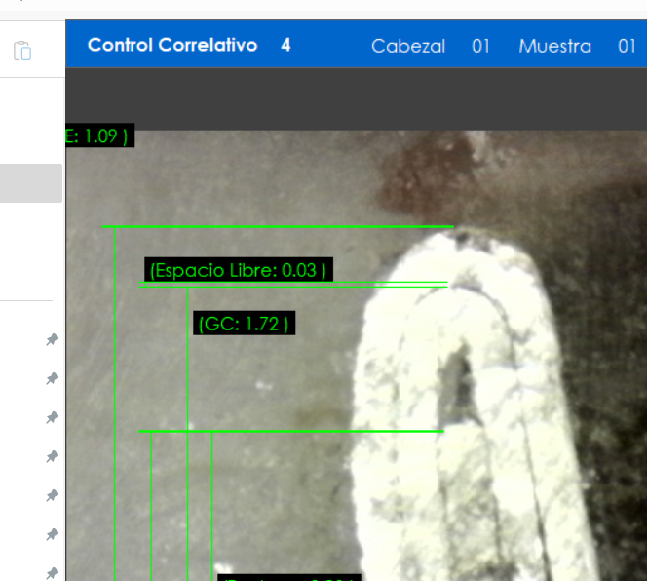Click the clipboard paste icon
Screen dimensions: 647x581
tap(23, 51)
